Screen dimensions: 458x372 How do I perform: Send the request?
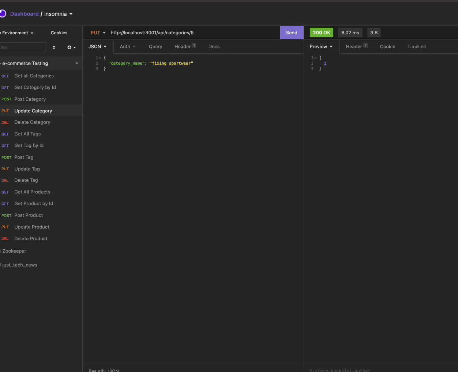pos(292,33)
